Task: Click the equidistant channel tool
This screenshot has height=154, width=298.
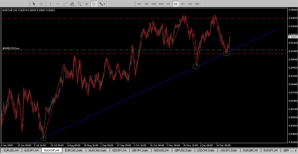Action: click(x=72, y=4)
